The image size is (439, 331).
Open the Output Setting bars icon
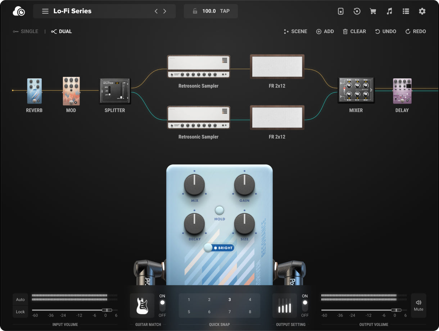pos(284,305)
